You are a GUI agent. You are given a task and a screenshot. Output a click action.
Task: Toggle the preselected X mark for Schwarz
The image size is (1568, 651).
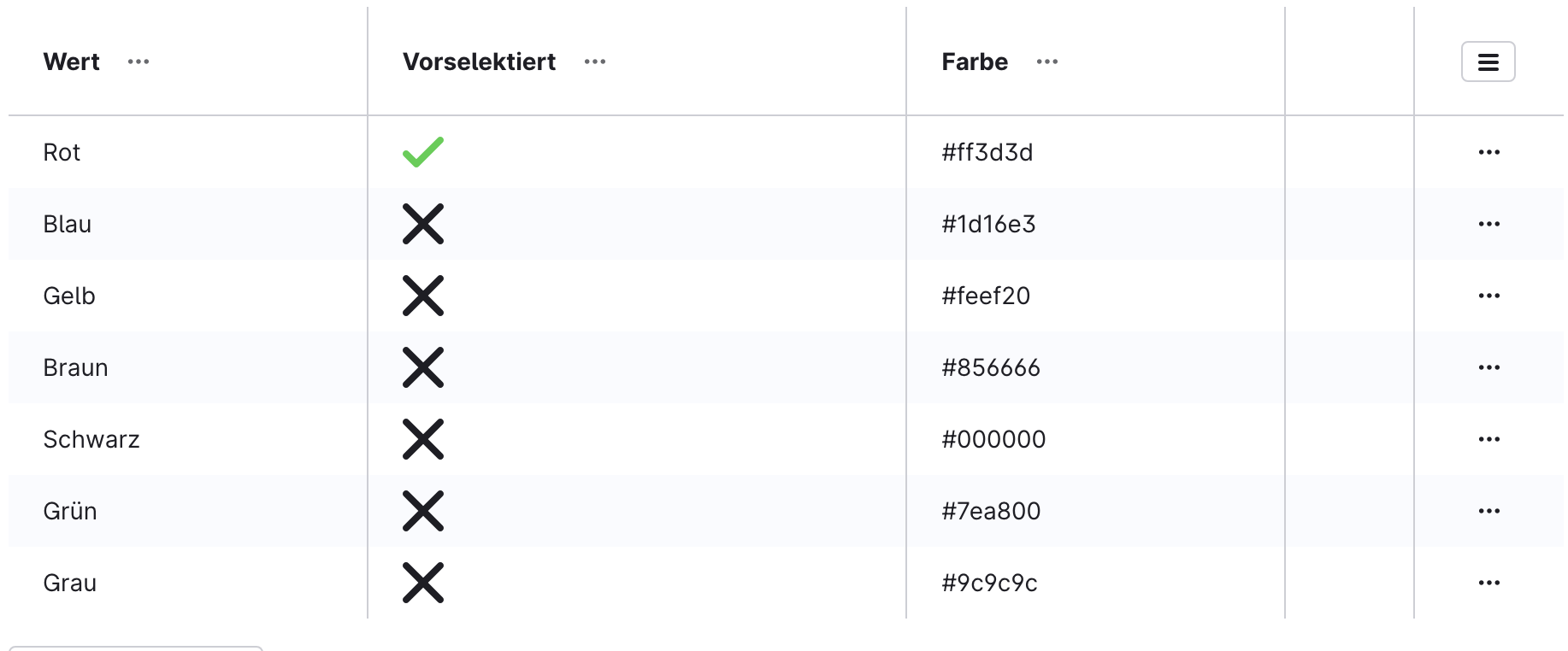pyautogui.click(x=423, y=439)
